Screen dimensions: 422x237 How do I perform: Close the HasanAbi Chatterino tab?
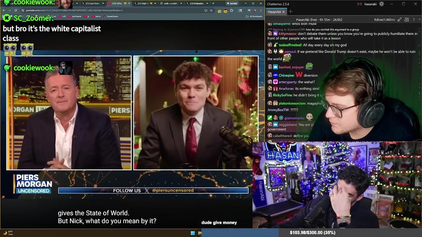[x=283, y=12]
